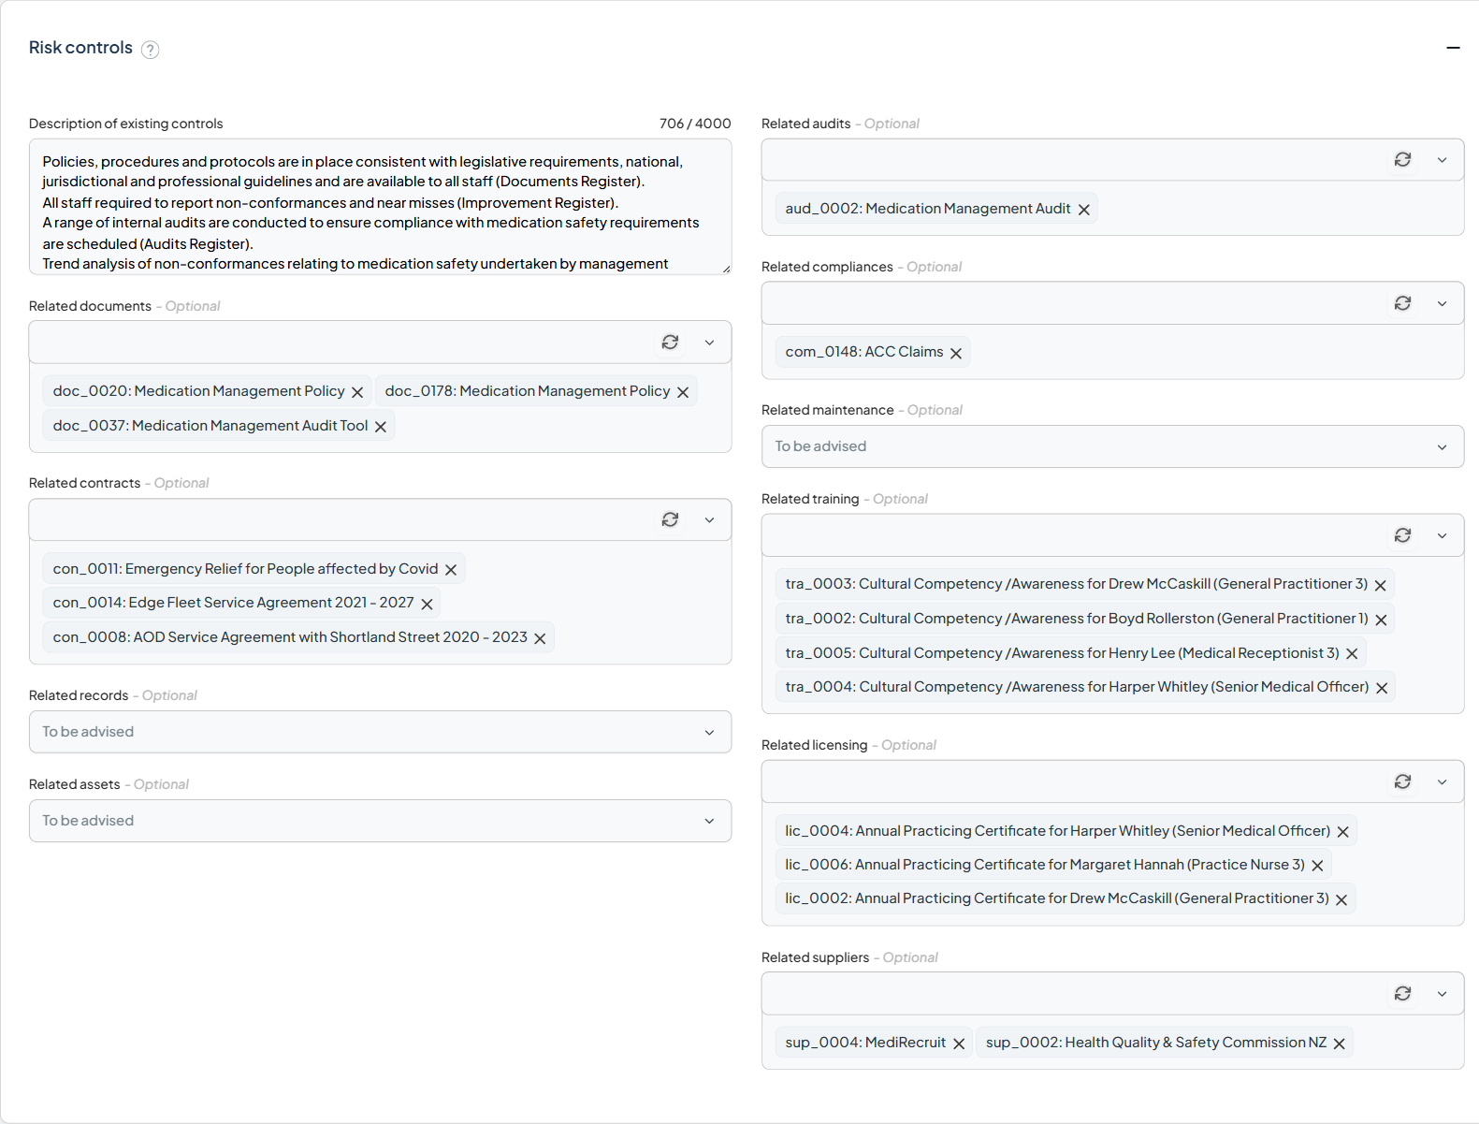
Task: Open the Risk controls help icon
Action: tap(150, 50)
